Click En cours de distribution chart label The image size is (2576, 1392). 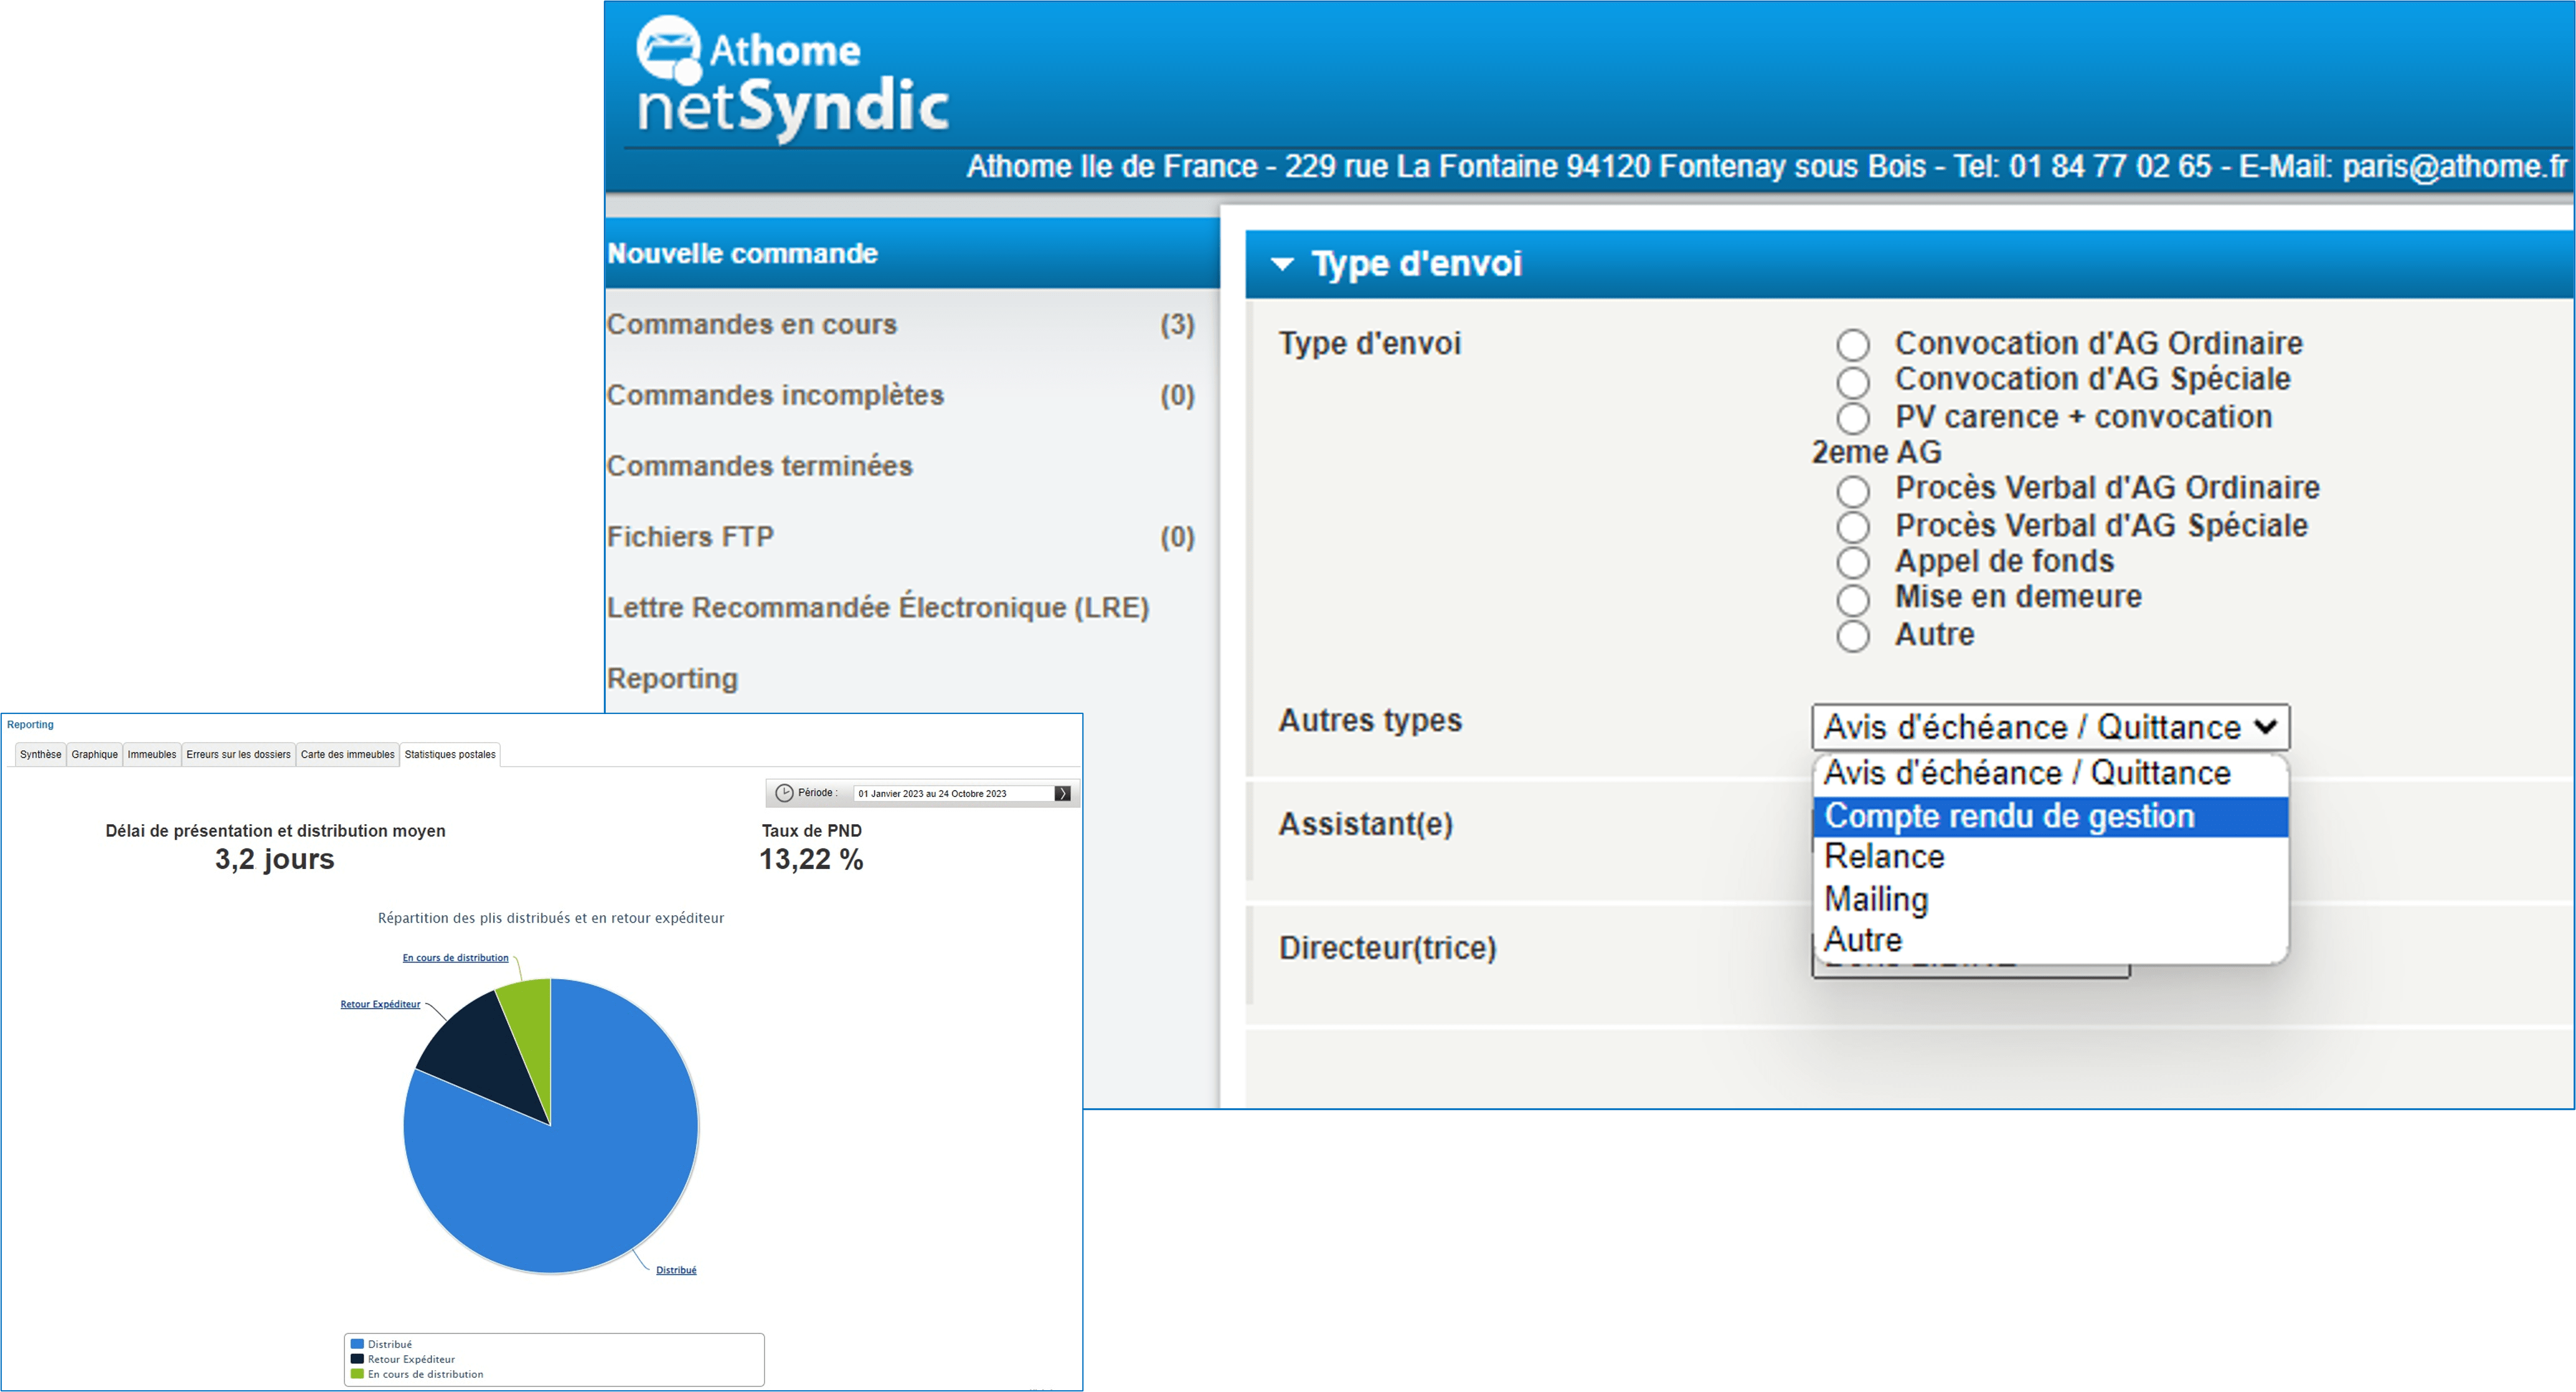(x=455, y=958)
